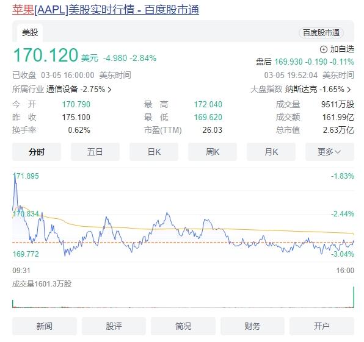Click the 最低 value 169.620
The height and width of the screenshot is (342, 364).
(208, 117)
